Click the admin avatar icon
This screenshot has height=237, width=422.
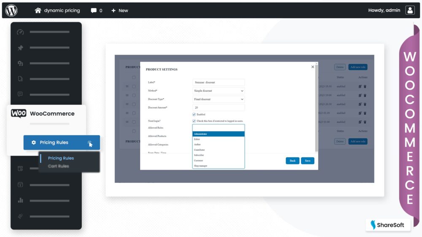point(410,10)
